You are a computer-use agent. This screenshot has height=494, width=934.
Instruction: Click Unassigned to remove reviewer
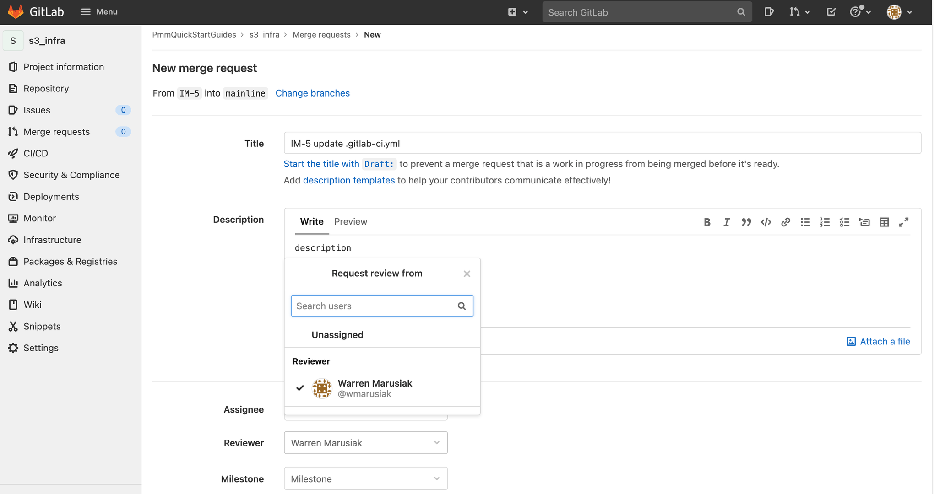pos(337,334)
